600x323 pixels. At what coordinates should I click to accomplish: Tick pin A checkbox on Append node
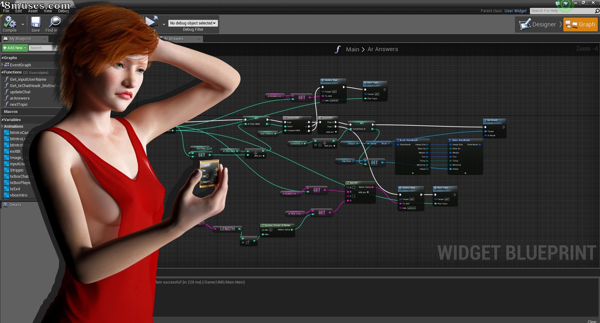[353, 188]
